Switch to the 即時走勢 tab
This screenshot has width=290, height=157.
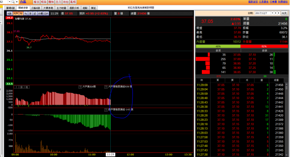(23, 8)
